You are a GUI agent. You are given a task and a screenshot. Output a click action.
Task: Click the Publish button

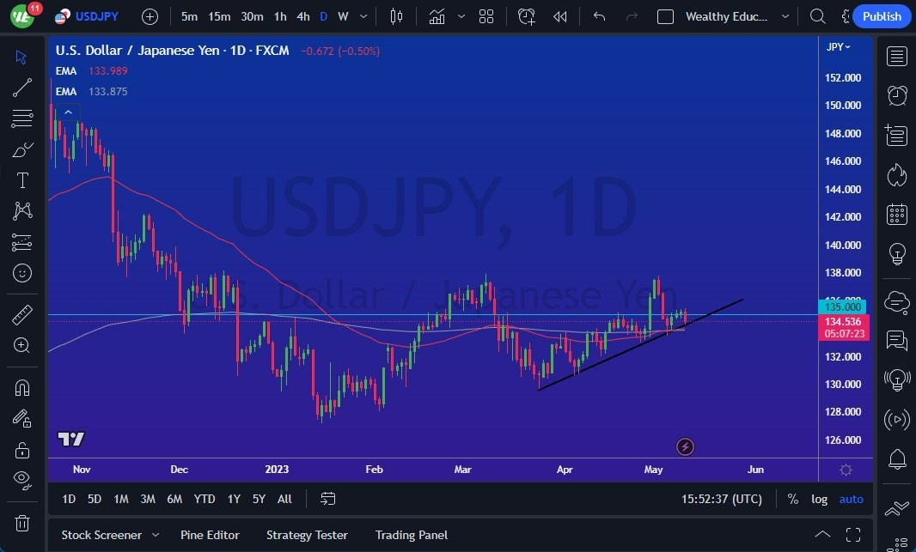click(882, 15)
